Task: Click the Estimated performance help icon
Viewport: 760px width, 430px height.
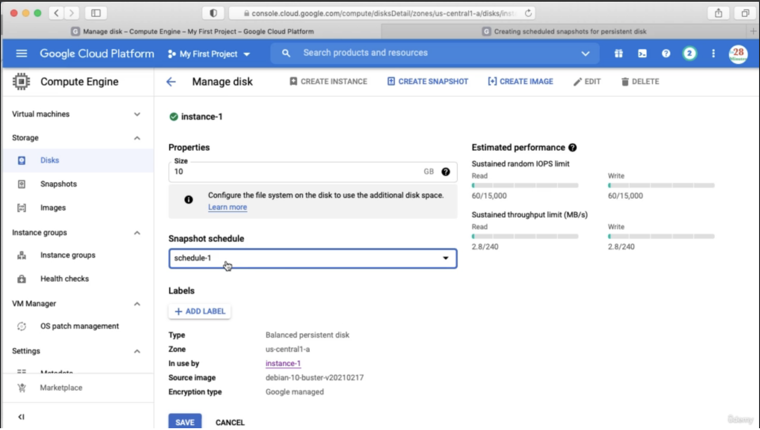Action: (573, 148)
